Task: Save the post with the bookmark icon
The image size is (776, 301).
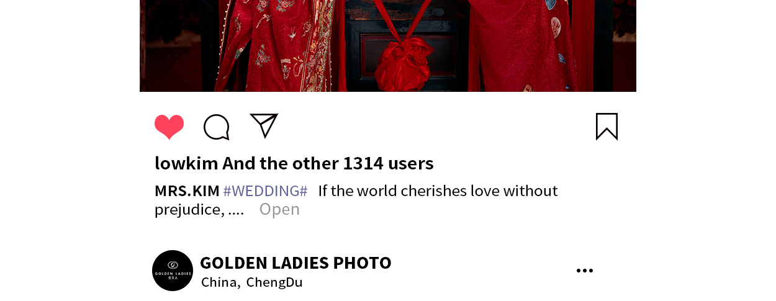Action: [x=607, y=127]
